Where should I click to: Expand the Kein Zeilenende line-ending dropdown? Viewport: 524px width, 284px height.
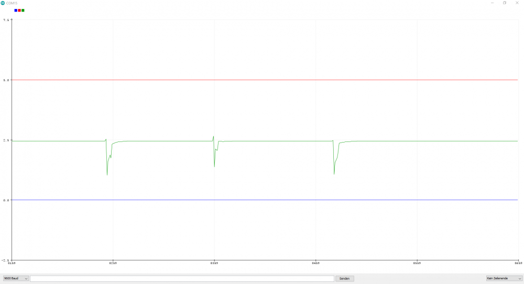coord(504,278)
